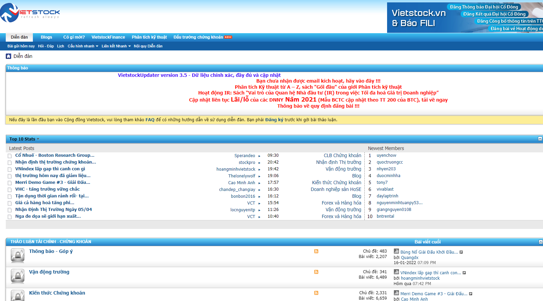Click post icon beside VHC - tăng trưởng vững chắc
This screenshot has width=543, height=301.
(10, 190)
